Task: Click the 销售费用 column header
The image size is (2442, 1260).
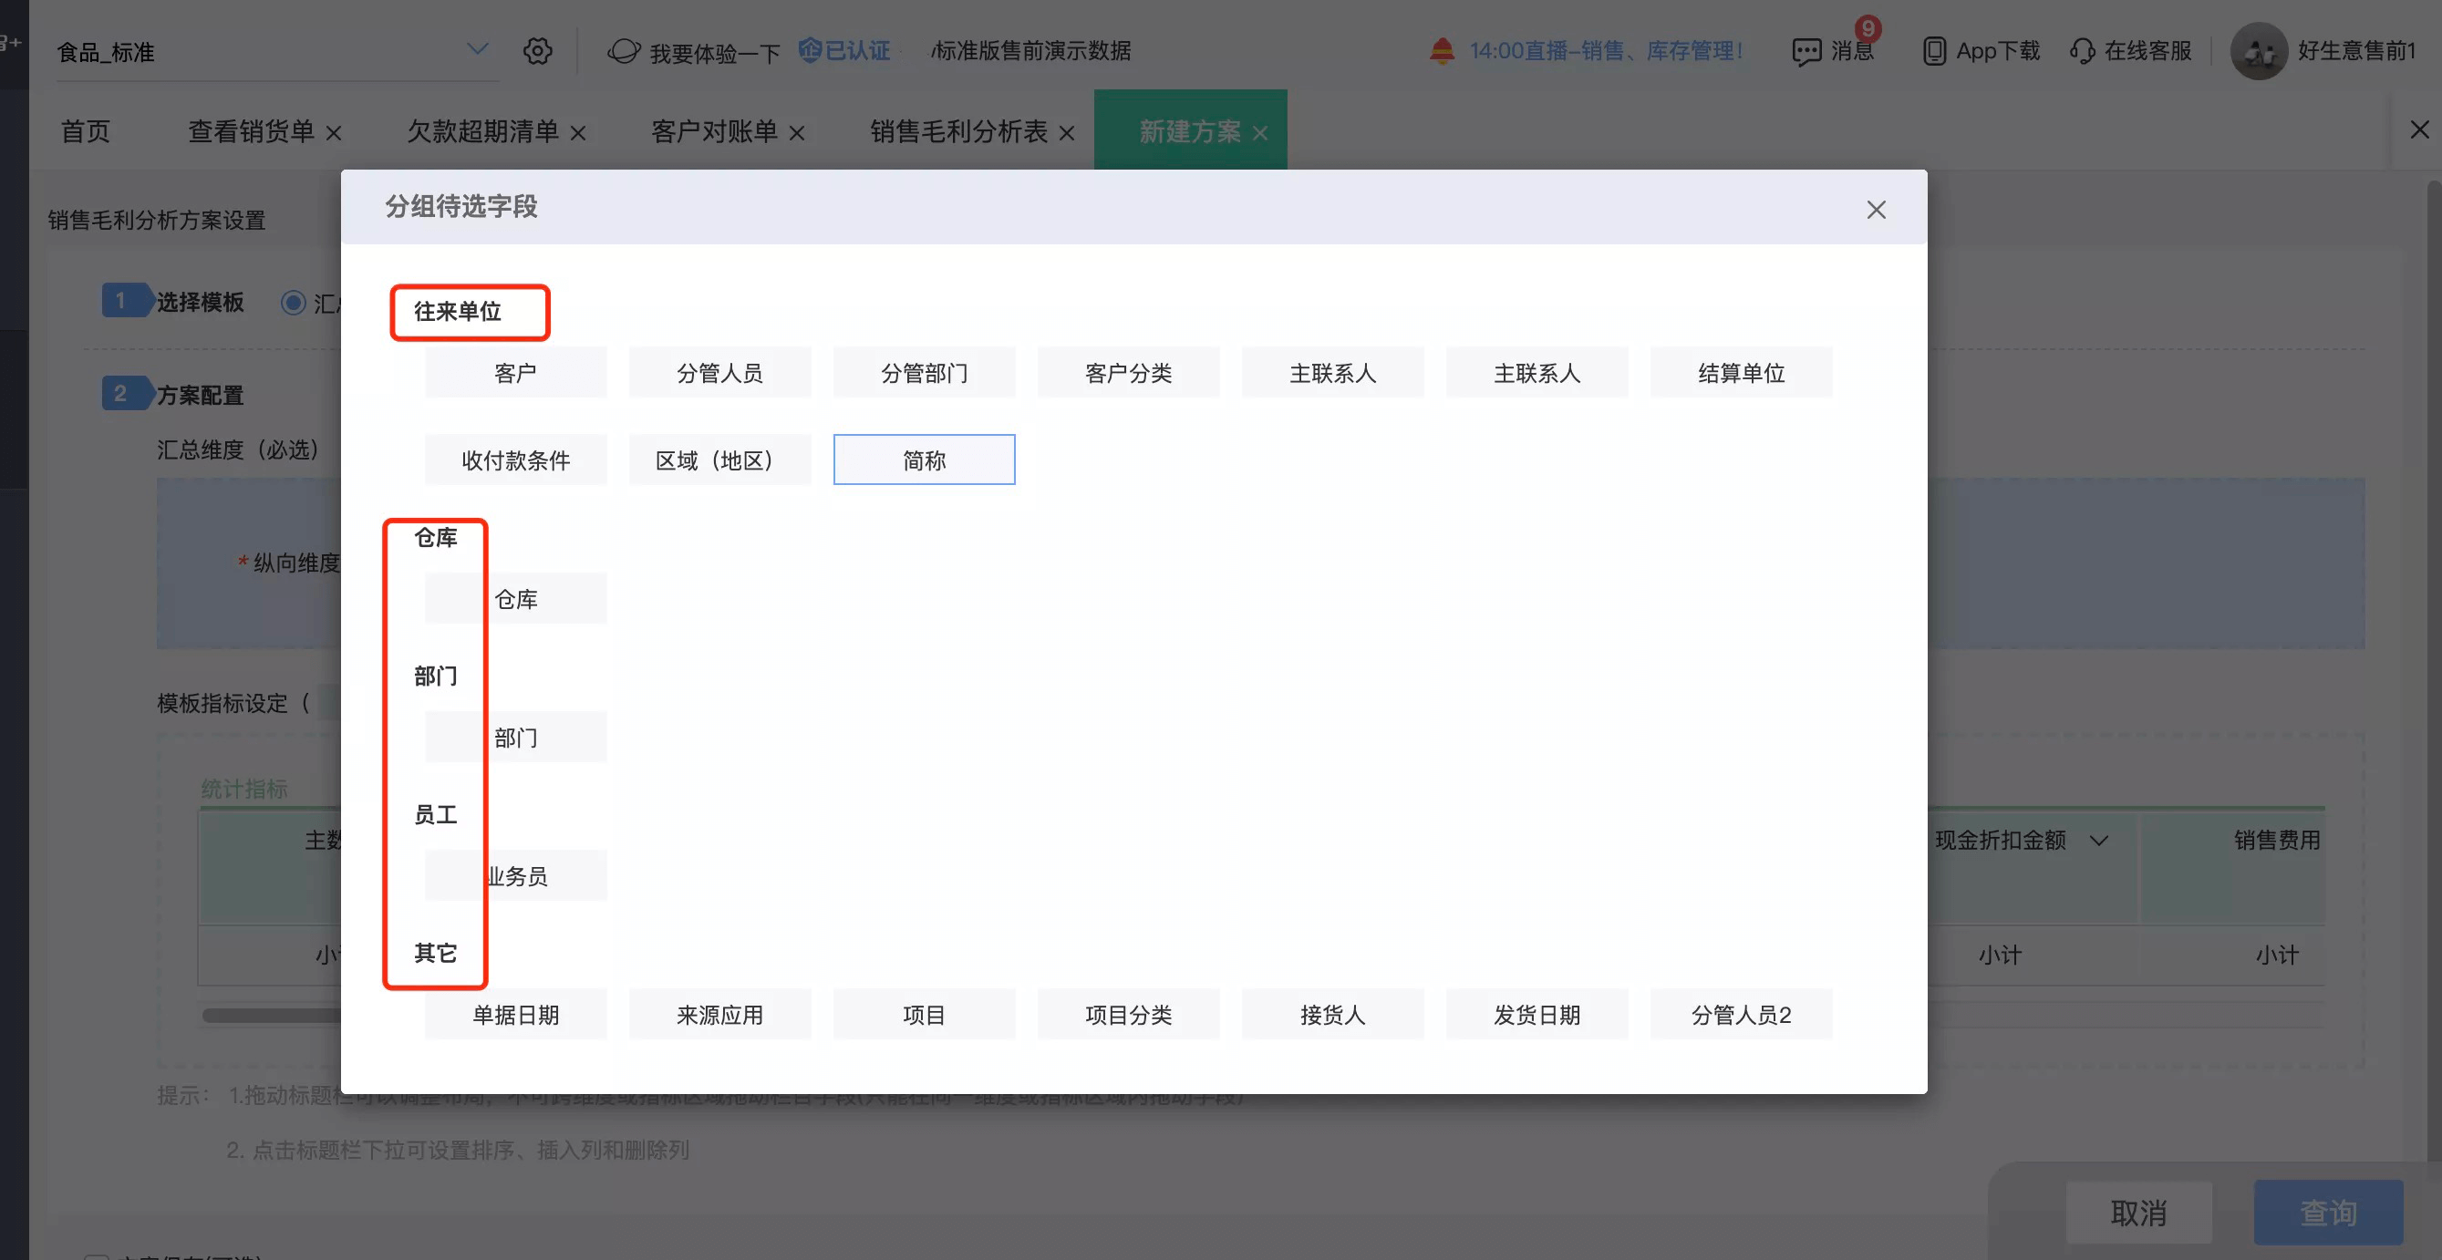Action: tap(2276, 840)
